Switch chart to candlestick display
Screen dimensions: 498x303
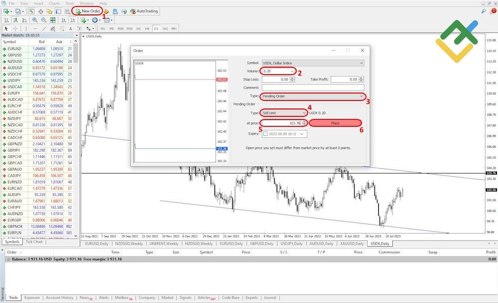pos(15,20)
